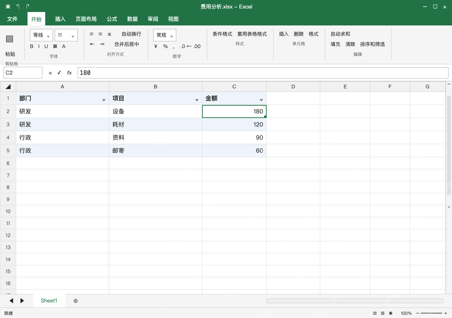Screen dimensions: 452x318
Task: Select the Sheet1 tab
Action: 49,301
